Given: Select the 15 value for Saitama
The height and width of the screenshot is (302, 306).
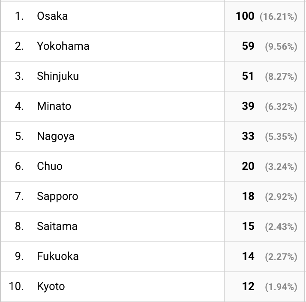Looking at the screenshot, I should [248, 226].
